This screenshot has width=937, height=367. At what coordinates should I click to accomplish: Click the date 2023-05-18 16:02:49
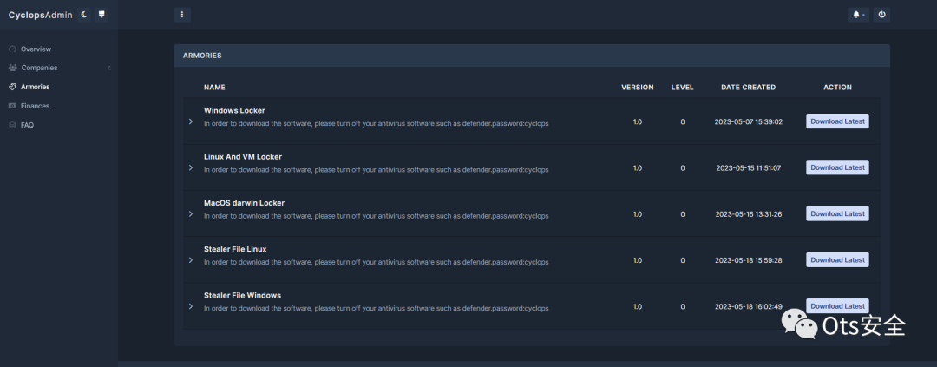(748, 306)
